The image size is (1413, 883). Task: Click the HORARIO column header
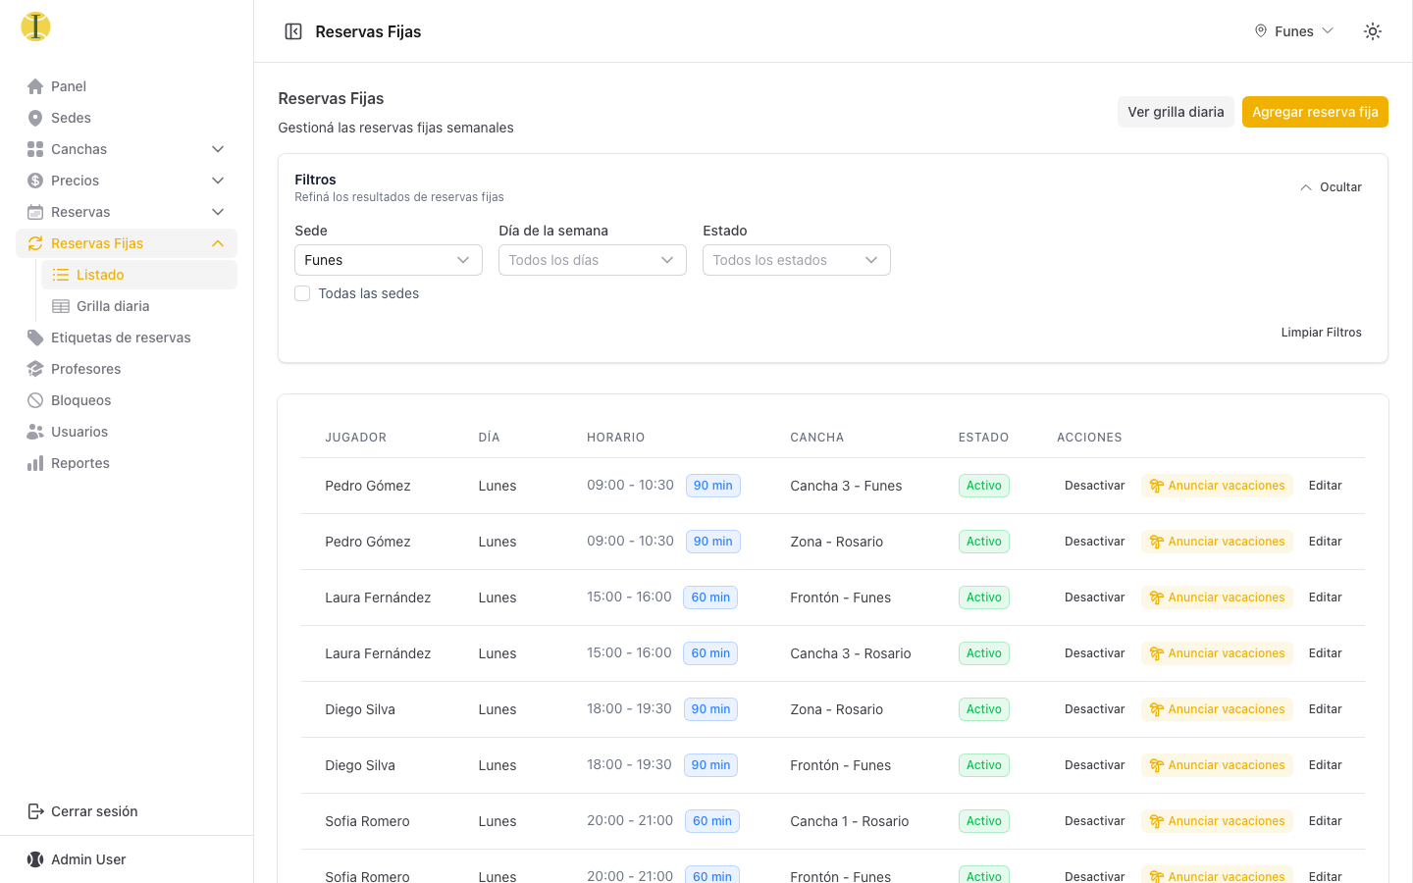[x=616, y=438]
